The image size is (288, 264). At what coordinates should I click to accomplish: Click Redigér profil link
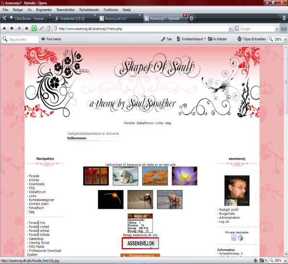pos(229,209)
